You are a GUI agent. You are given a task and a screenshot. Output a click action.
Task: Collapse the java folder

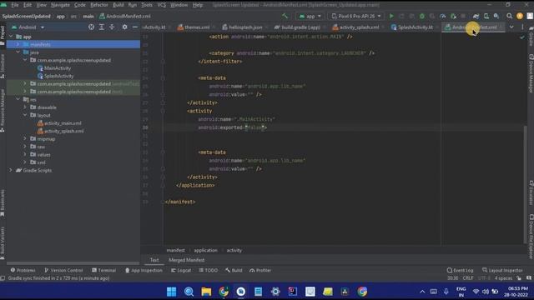18,52
